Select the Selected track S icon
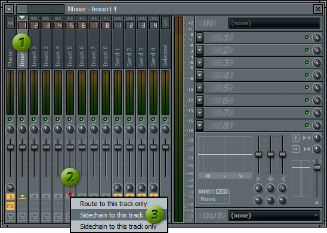 pyautogui.click(x=165, y=23)
